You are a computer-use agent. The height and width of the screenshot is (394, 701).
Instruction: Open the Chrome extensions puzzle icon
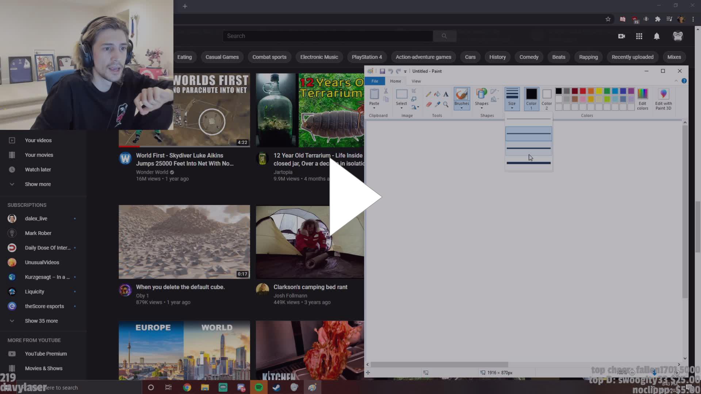[x=658, y=19]
